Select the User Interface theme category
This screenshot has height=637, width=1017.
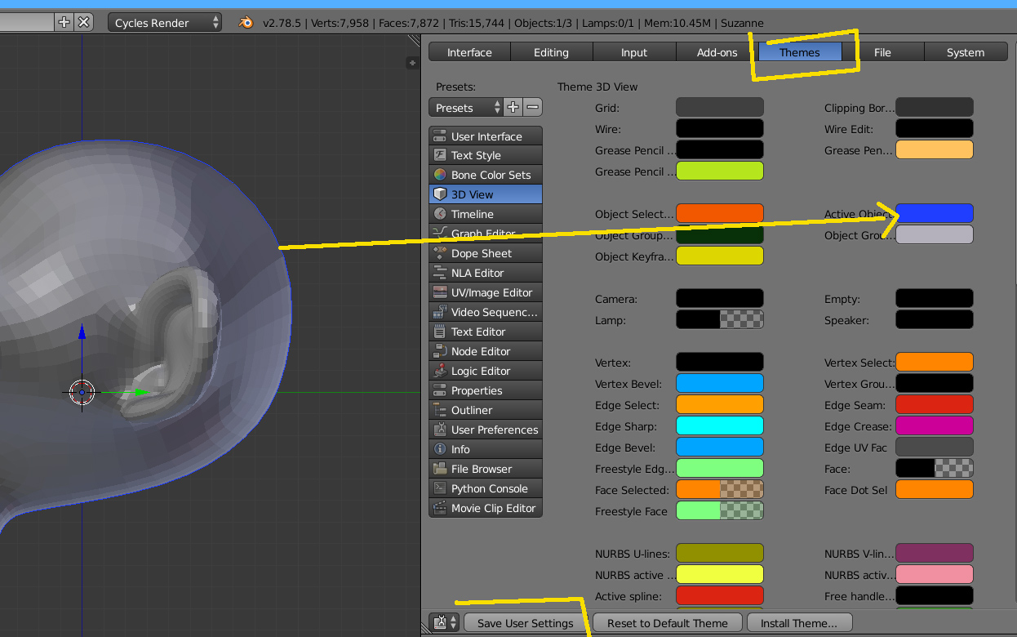point(485,136)
